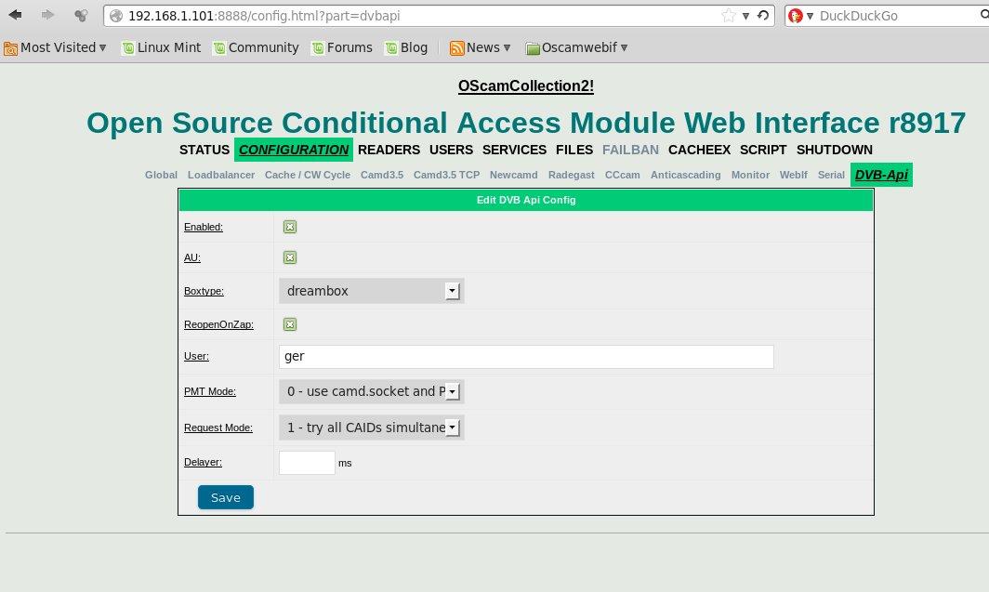This screenshot has width=989, height=592.
Task: Click the User field containing ger
Action: [x=526, y=356]
